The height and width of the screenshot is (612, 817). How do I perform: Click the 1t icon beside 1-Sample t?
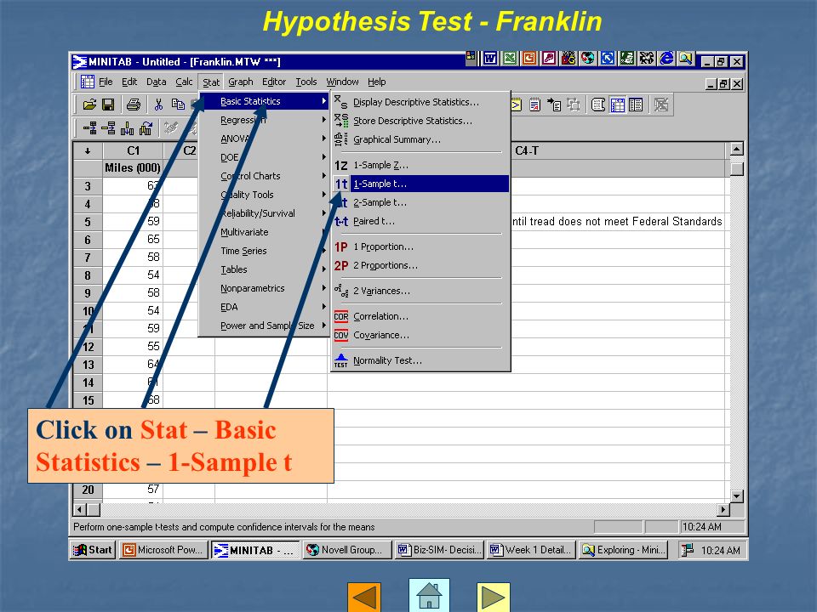click(x=340, y=184)
